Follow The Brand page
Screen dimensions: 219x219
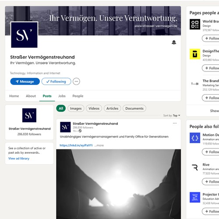(x=211, y=98)
